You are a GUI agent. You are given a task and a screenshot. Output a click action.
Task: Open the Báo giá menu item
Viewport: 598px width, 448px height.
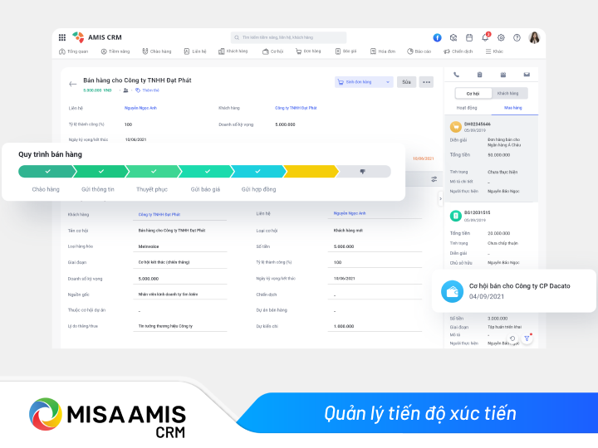[346, 51]
